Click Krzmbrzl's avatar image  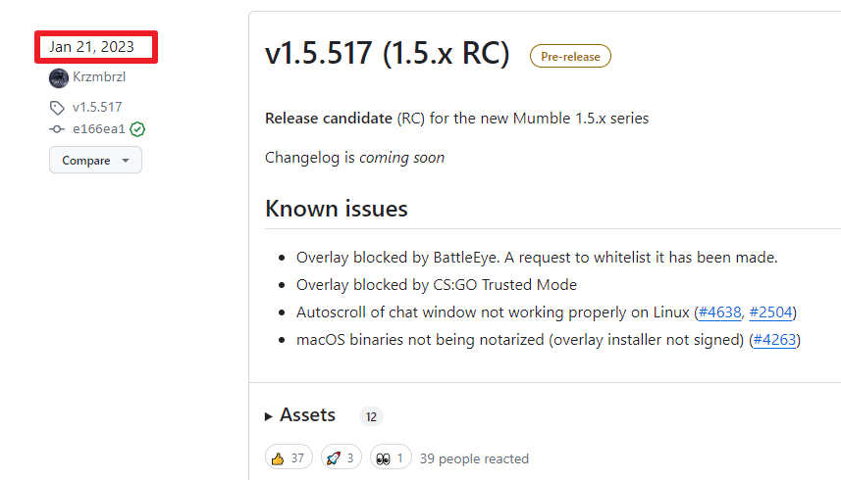(59, 78)
